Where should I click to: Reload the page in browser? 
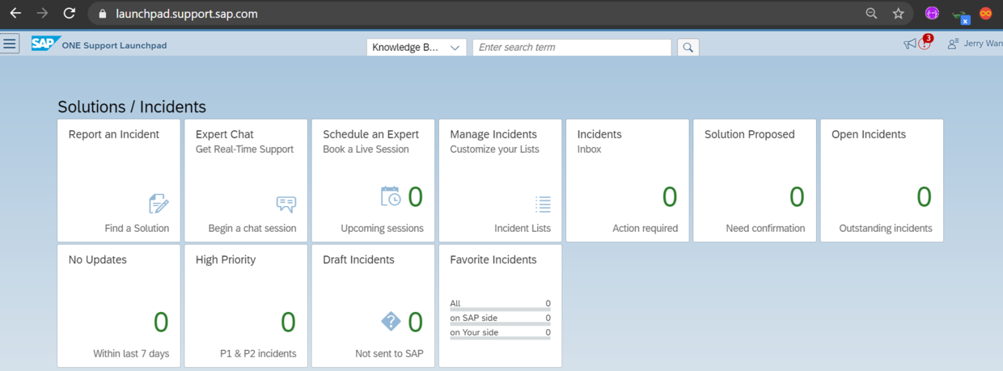point(70,14)
